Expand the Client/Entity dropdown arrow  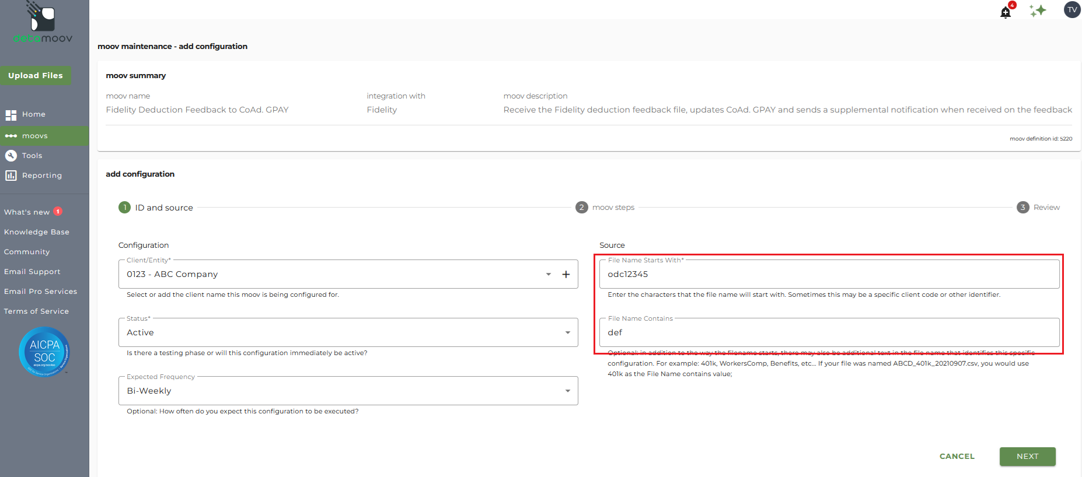pyautogui.click(x=549, y=274)
